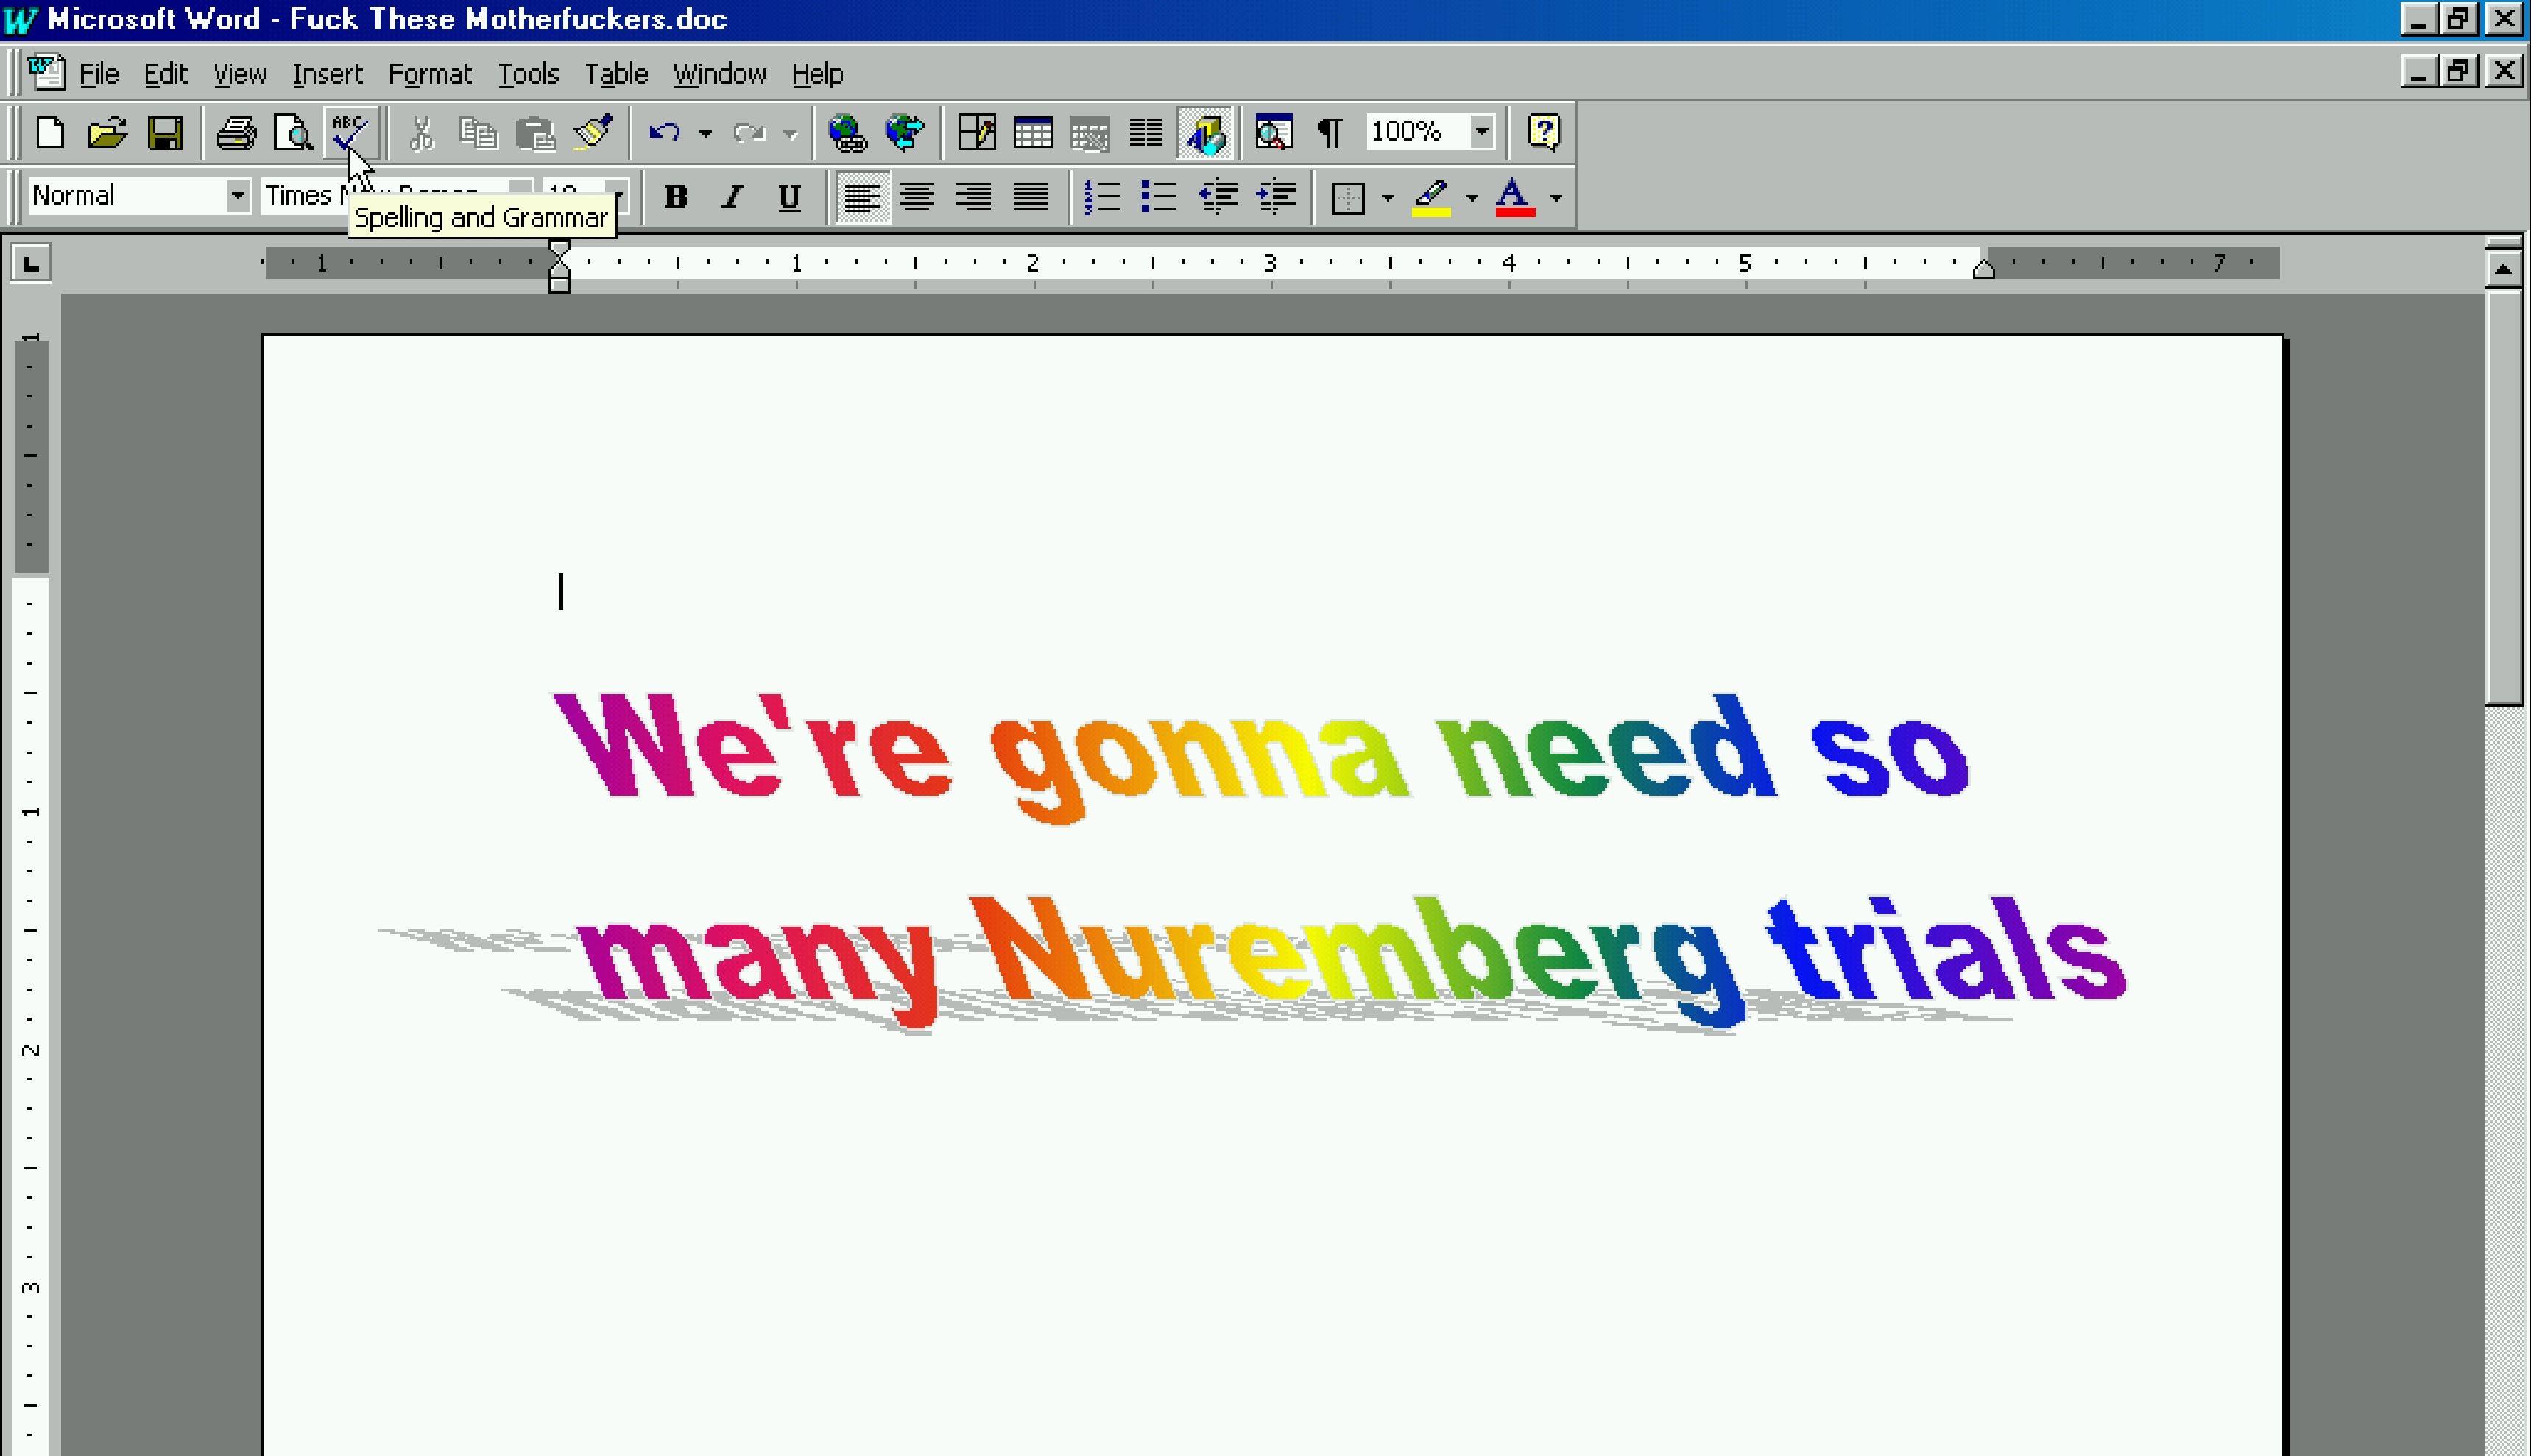Toggle Bold formatting
The image size is (2531, 1456).
(676, 197)
